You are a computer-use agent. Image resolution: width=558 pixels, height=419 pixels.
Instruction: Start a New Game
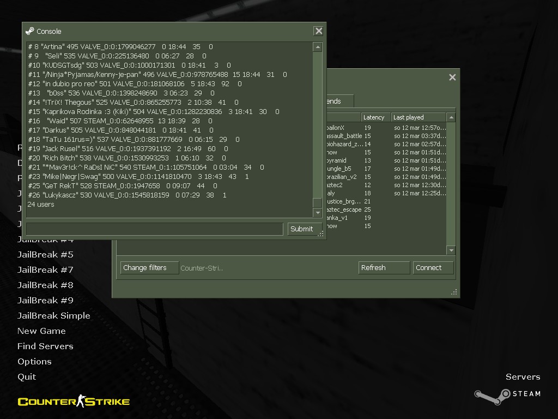click(41, 331)
